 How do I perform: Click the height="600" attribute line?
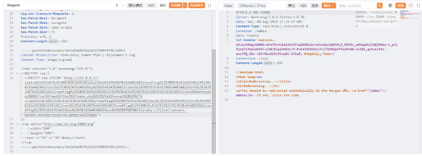click(x=42, y=133)
